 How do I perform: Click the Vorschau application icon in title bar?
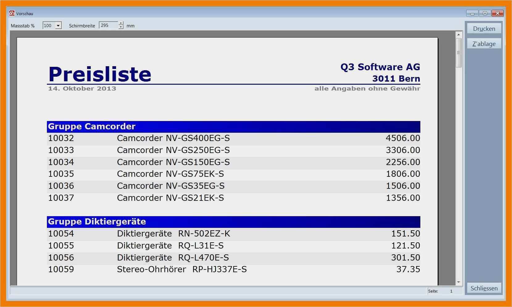tap(12, 13)
